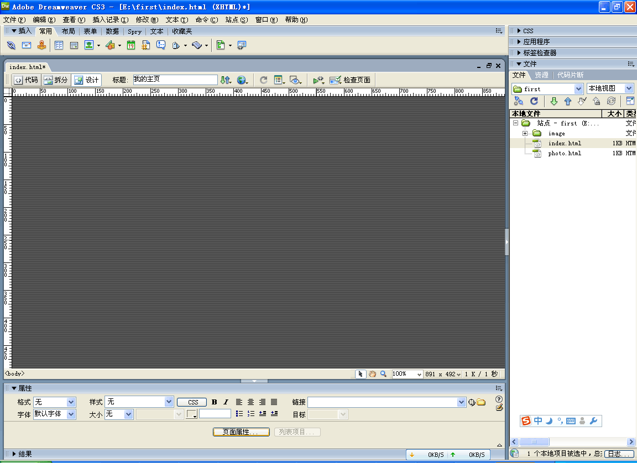The image size is (637, 463).
Task: Click the Preview in Browser globe icon
Action: point(241,80)
